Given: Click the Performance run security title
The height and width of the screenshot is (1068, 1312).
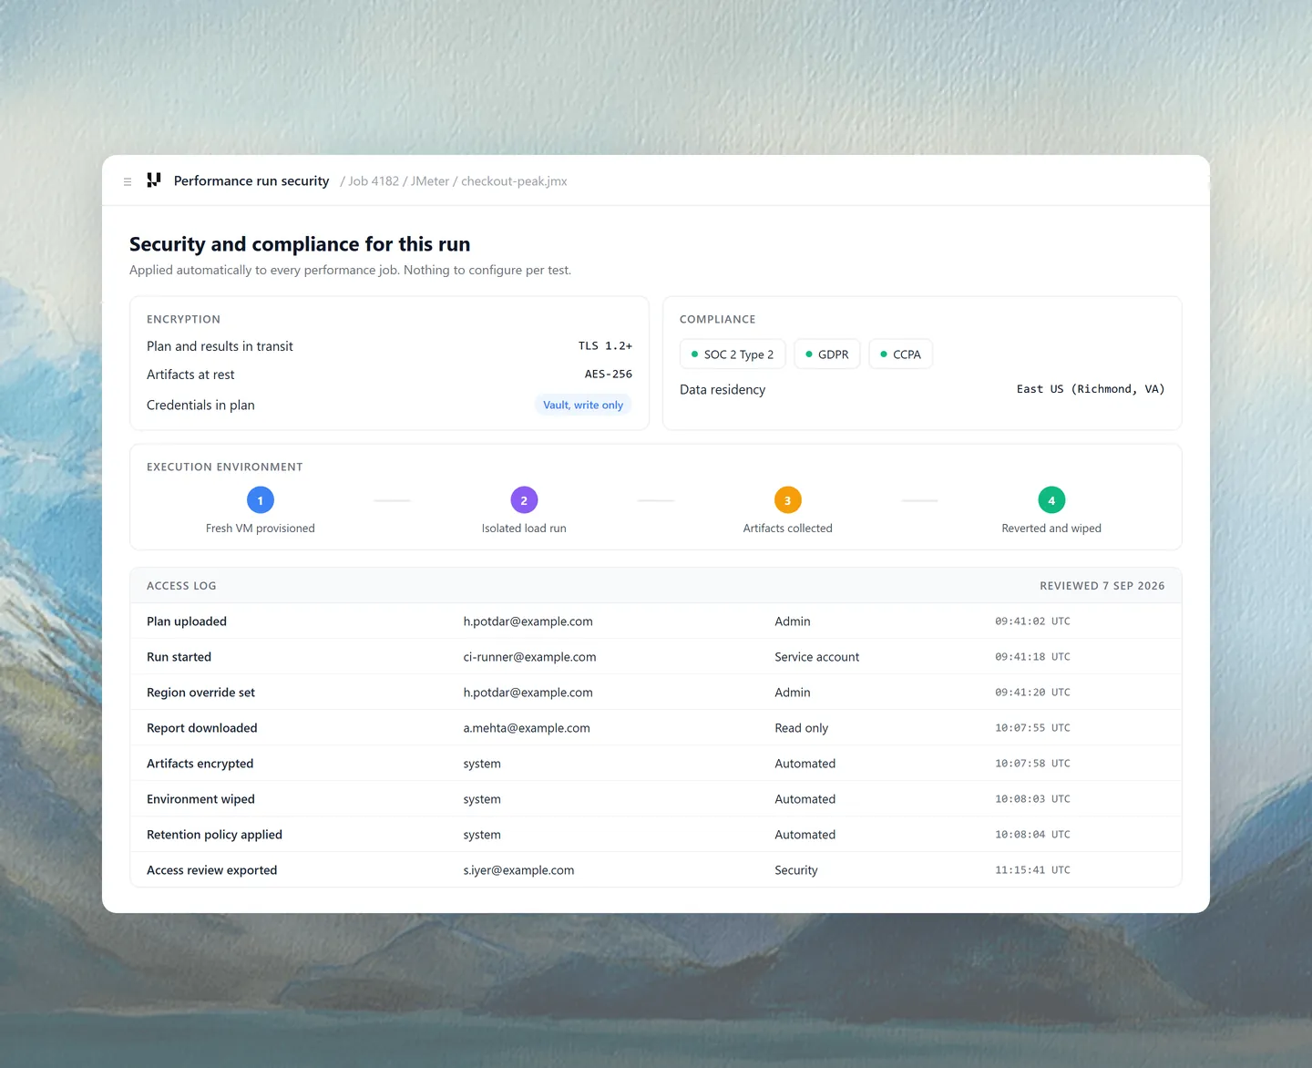Looking at the screenshot, I should point(251,181).
